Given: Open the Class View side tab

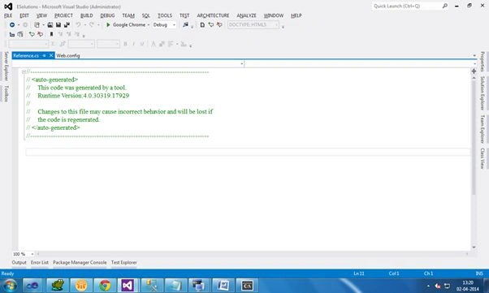Looking at the screenshot, I should pos(483,158).
